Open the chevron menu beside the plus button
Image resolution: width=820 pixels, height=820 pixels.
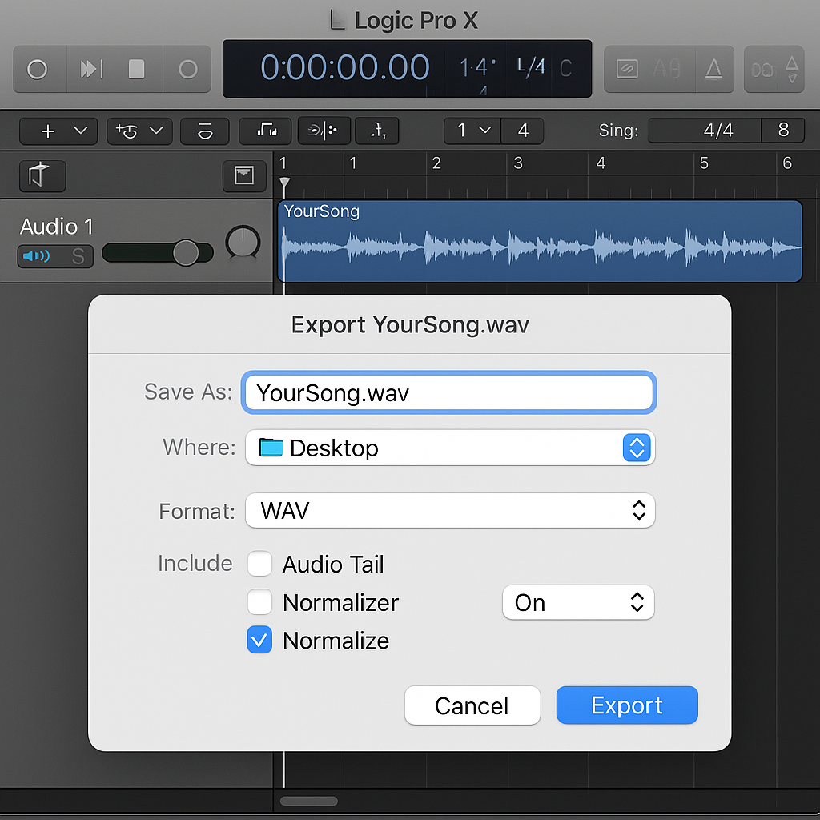click(81, 131)
